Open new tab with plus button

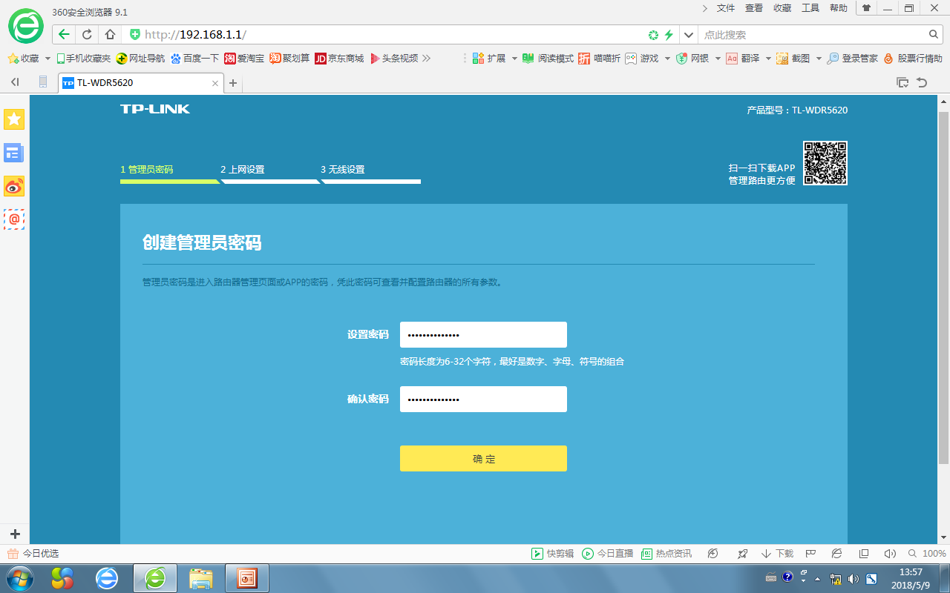point(233,83)
